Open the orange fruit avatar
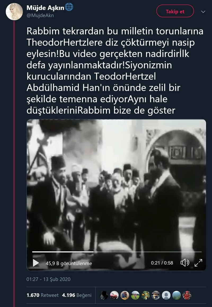Viewport: 212px width, 307px height. coord(145,295)
